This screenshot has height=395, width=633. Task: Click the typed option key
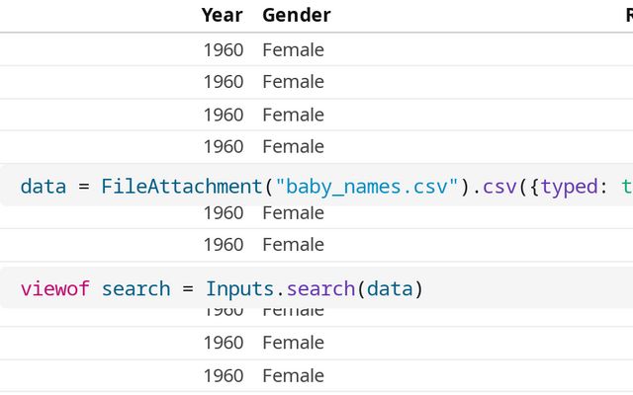click(569, 186)
